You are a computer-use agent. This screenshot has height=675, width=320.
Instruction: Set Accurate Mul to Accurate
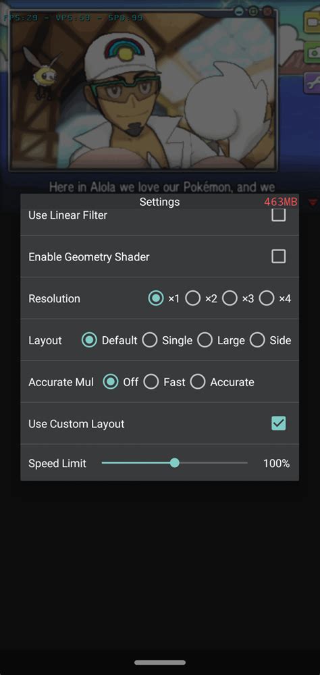tap(198, 382)
